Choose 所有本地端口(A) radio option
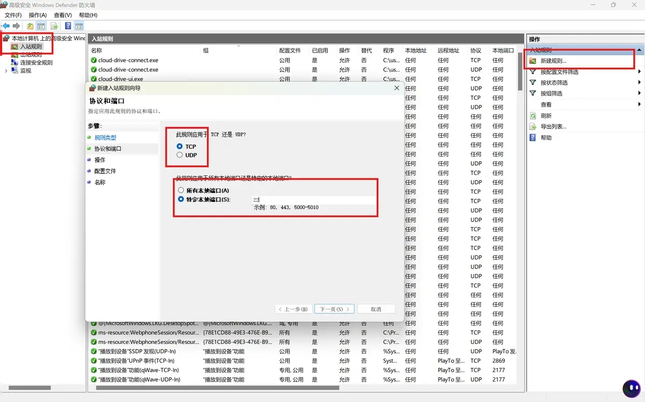 [181, 191]
